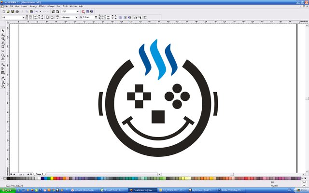The width and height of the screenshot is (309, 193).
Task: Click the Redo arrow icon
Action: 44,12
